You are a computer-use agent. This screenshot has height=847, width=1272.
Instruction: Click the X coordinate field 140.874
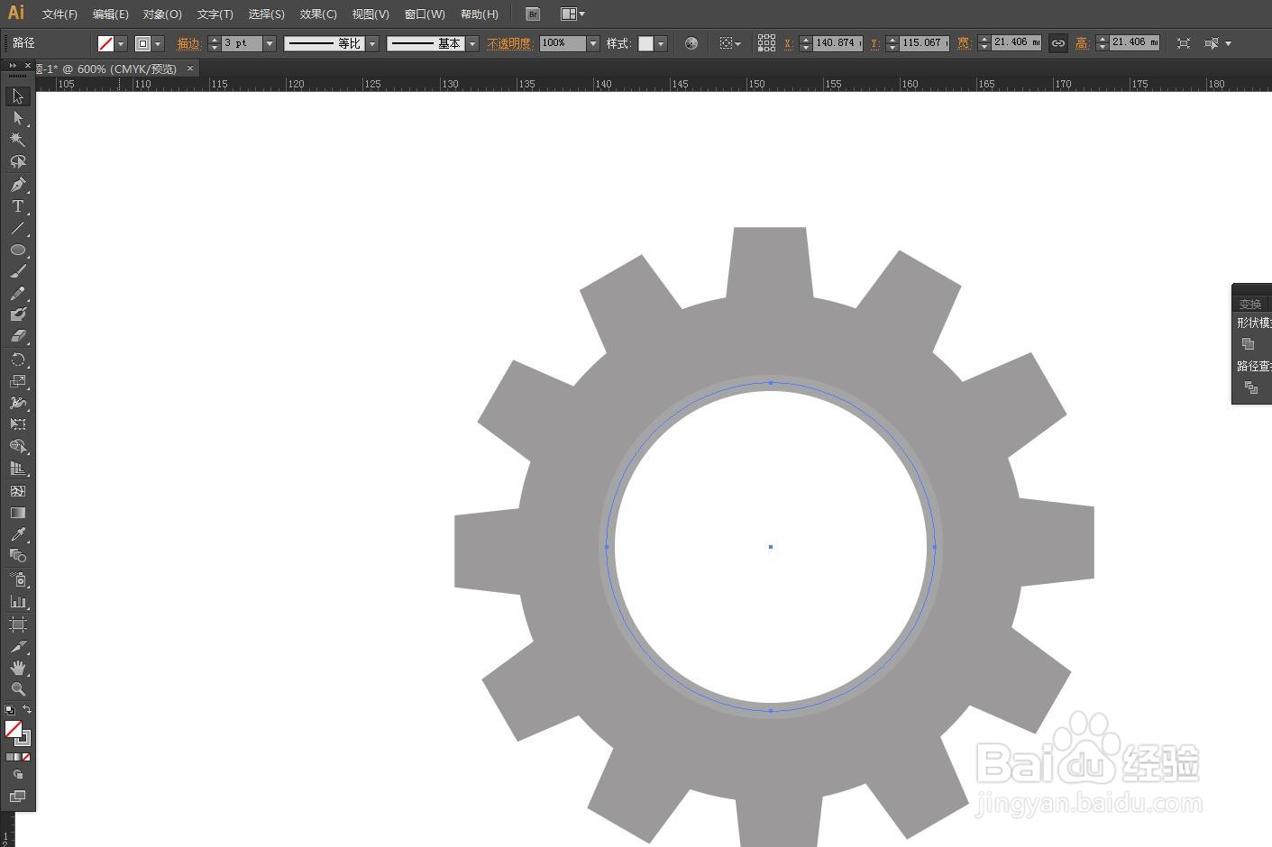click(x=837, y=43)
